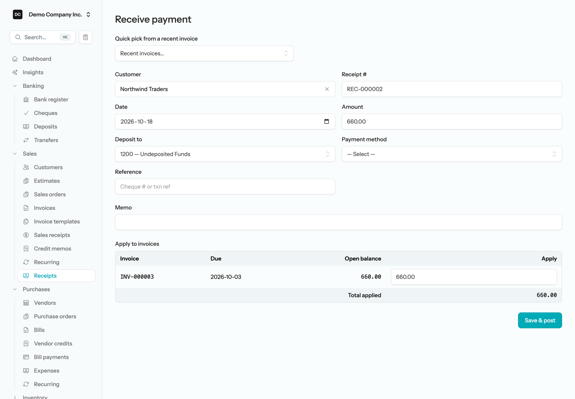Click the Search magnifier icon

click(18, 37)
